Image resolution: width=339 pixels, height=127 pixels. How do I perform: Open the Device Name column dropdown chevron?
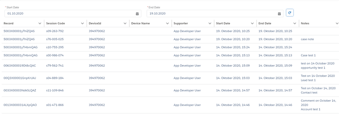167,23
